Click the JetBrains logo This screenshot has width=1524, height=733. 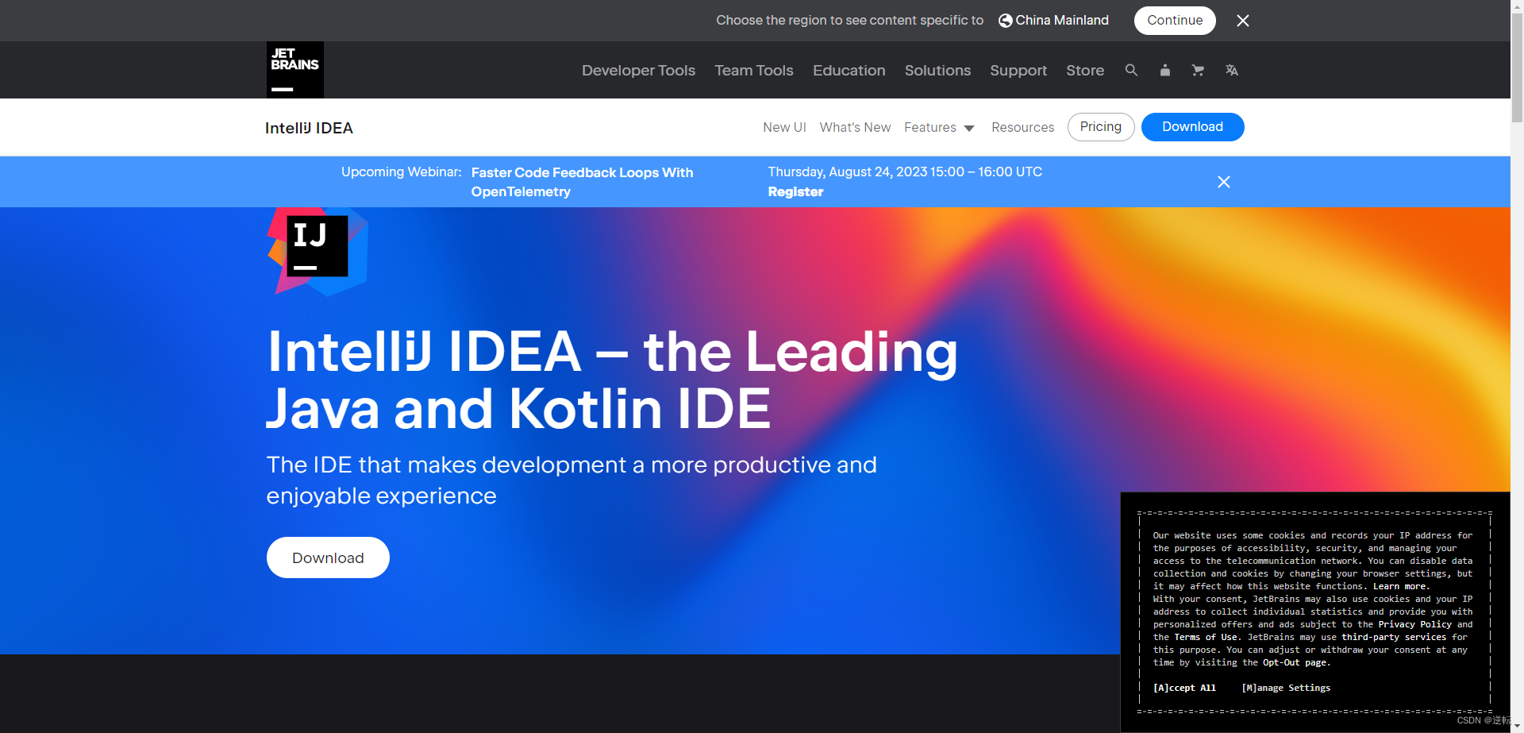click(x=294, y=69)
